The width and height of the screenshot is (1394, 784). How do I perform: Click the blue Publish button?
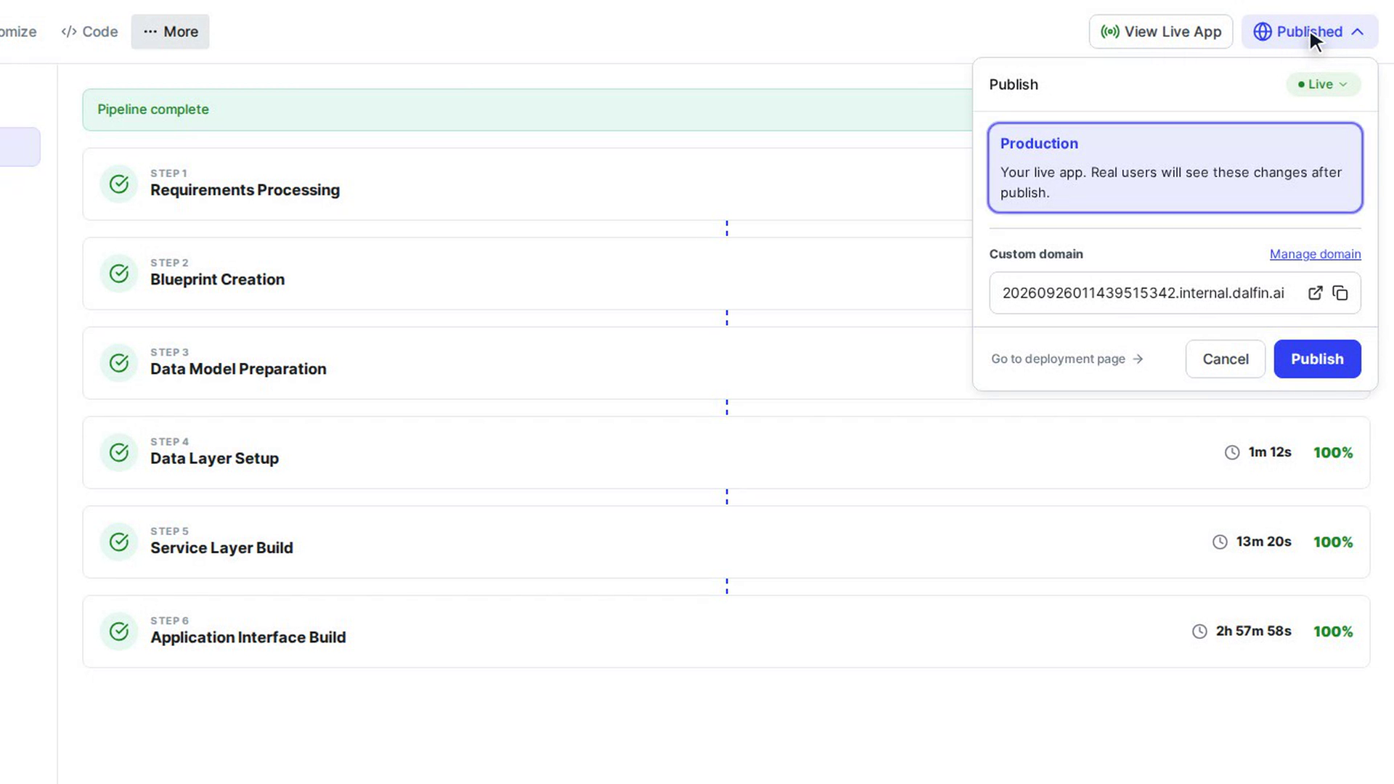coord(1317,359)
